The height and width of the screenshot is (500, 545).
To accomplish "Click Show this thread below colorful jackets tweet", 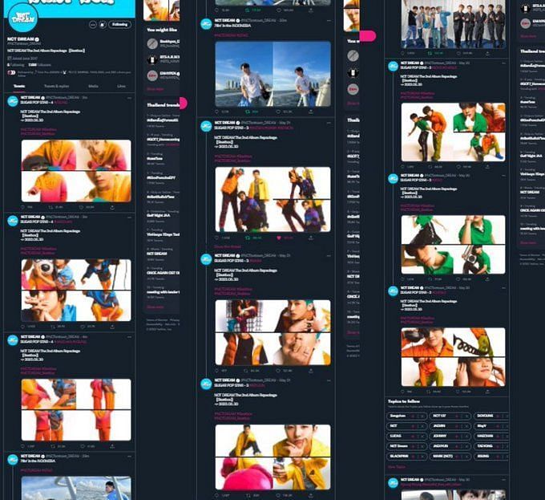I will pyautogui.click(x=228, y=246).
